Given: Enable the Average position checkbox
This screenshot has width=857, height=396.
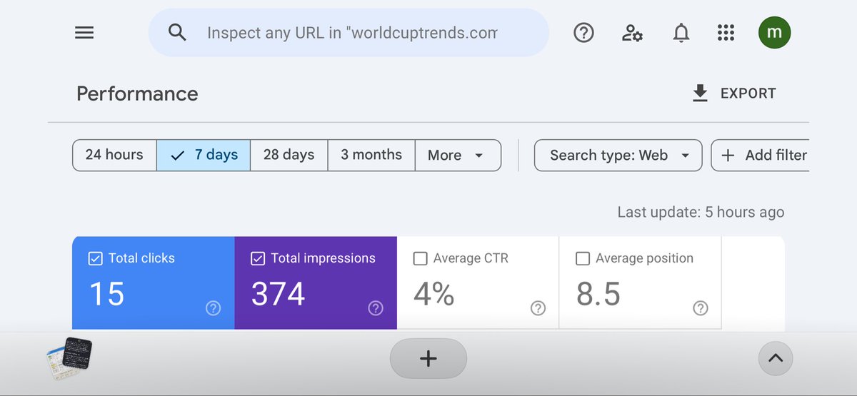Looking at the screenshot, I should click(583, 258).
